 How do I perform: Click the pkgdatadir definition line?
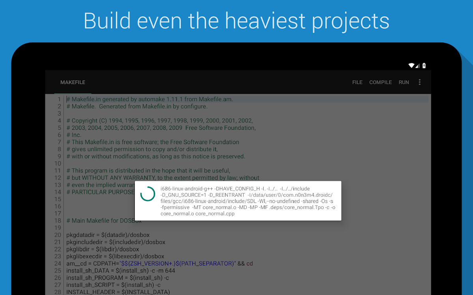[x=108, y=235]
